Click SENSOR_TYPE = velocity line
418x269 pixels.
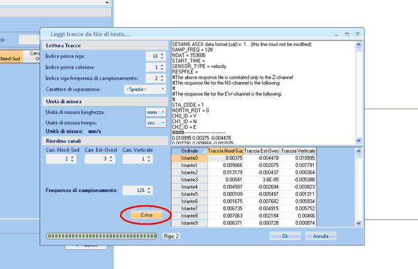pyautogui.click(x=199, y=66)
